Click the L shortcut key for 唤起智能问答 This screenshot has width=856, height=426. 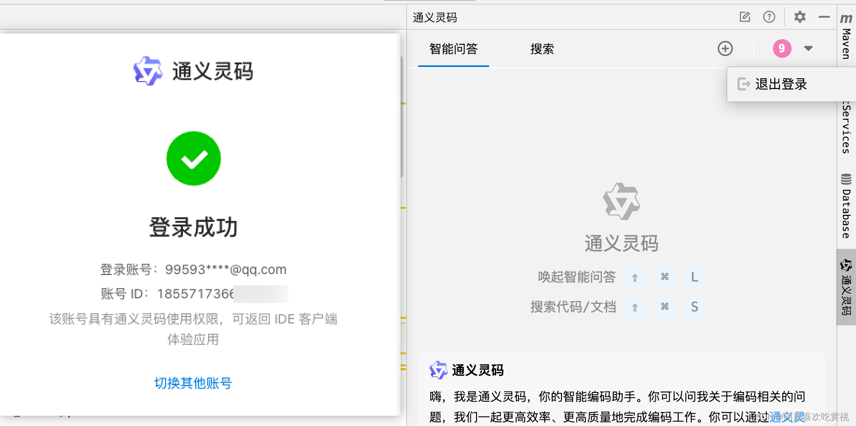(695, 277)
